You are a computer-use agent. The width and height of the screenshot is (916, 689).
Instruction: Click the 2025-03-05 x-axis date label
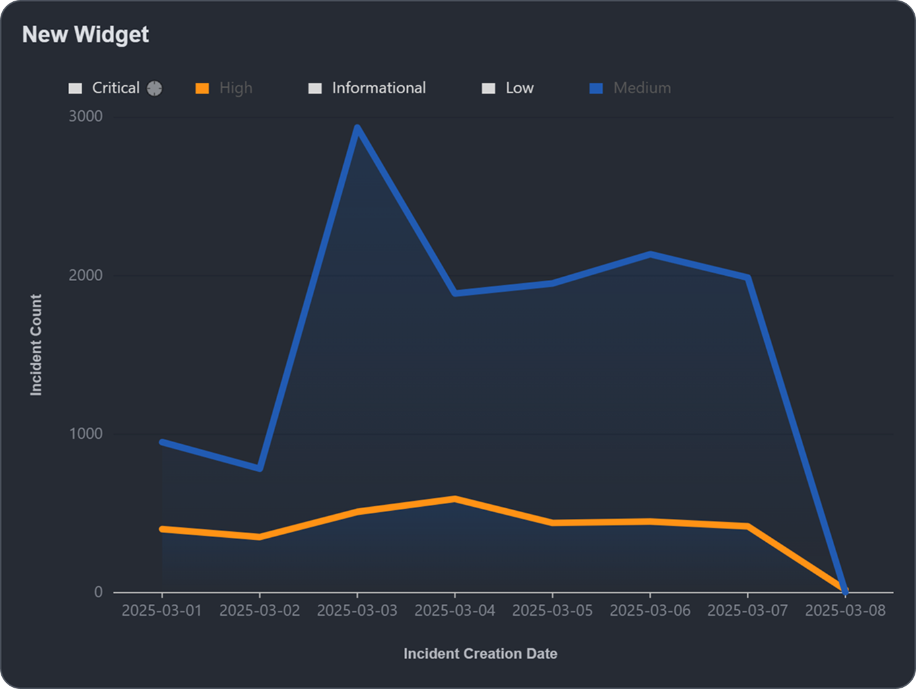pyautogui.click(x=552, y=610)
